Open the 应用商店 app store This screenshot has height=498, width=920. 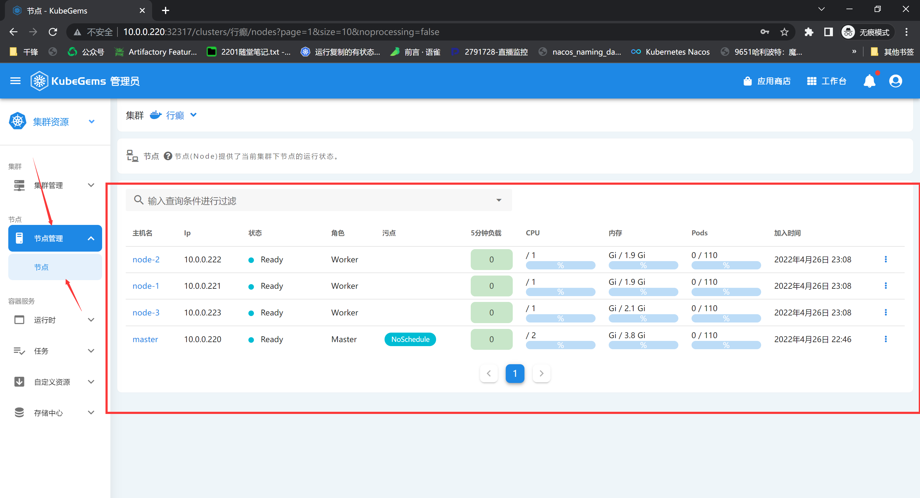tap(767, 81)
